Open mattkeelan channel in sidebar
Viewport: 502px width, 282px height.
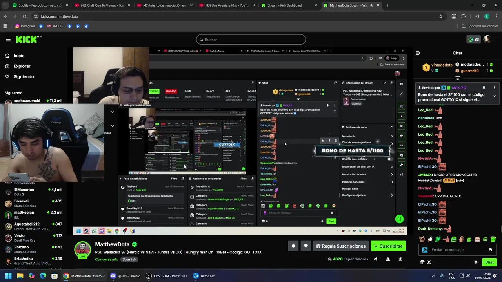(x=33, y=215)
